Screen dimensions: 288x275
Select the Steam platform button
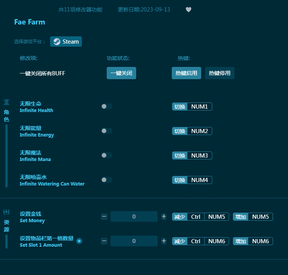pos(66,42)
